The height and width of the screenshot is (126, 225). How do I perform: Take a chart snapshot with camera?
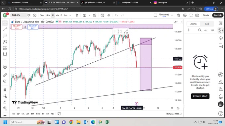pos(197,15)
